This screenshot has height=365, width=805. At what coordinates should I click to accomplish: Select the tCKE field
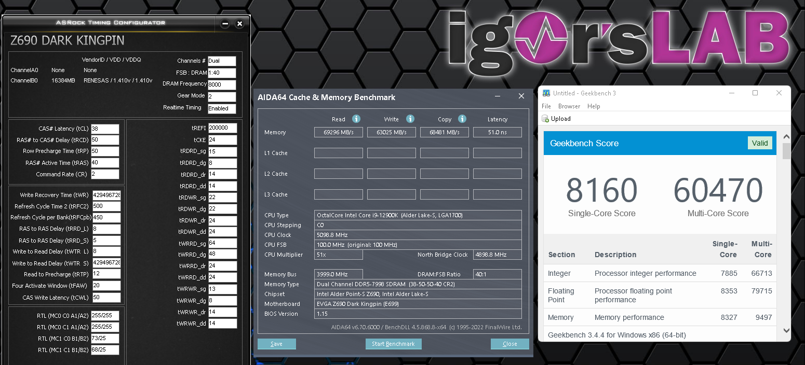coord(222,140)
